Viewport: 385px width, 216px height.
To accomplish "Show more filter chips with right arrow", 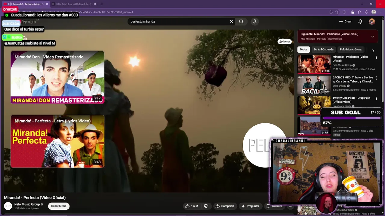I will pos(373,51).
